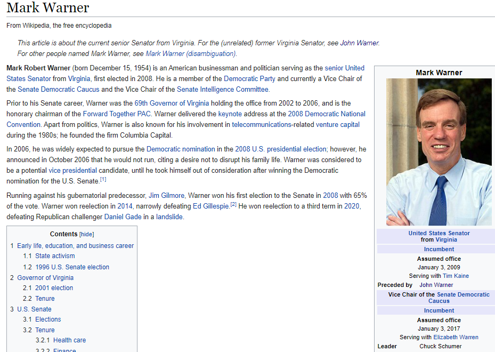This screenshot has width=495, height=352.
Task: Jump to citation reference [1]
Action: point(103,180)
